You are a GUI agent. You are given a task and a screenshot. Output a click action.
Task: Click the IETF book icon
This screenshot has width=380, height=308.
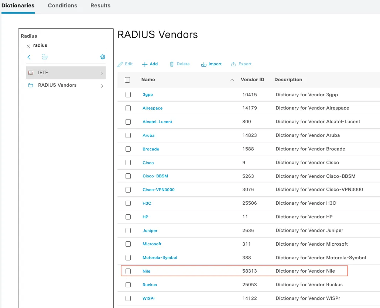tap(31, 73)
